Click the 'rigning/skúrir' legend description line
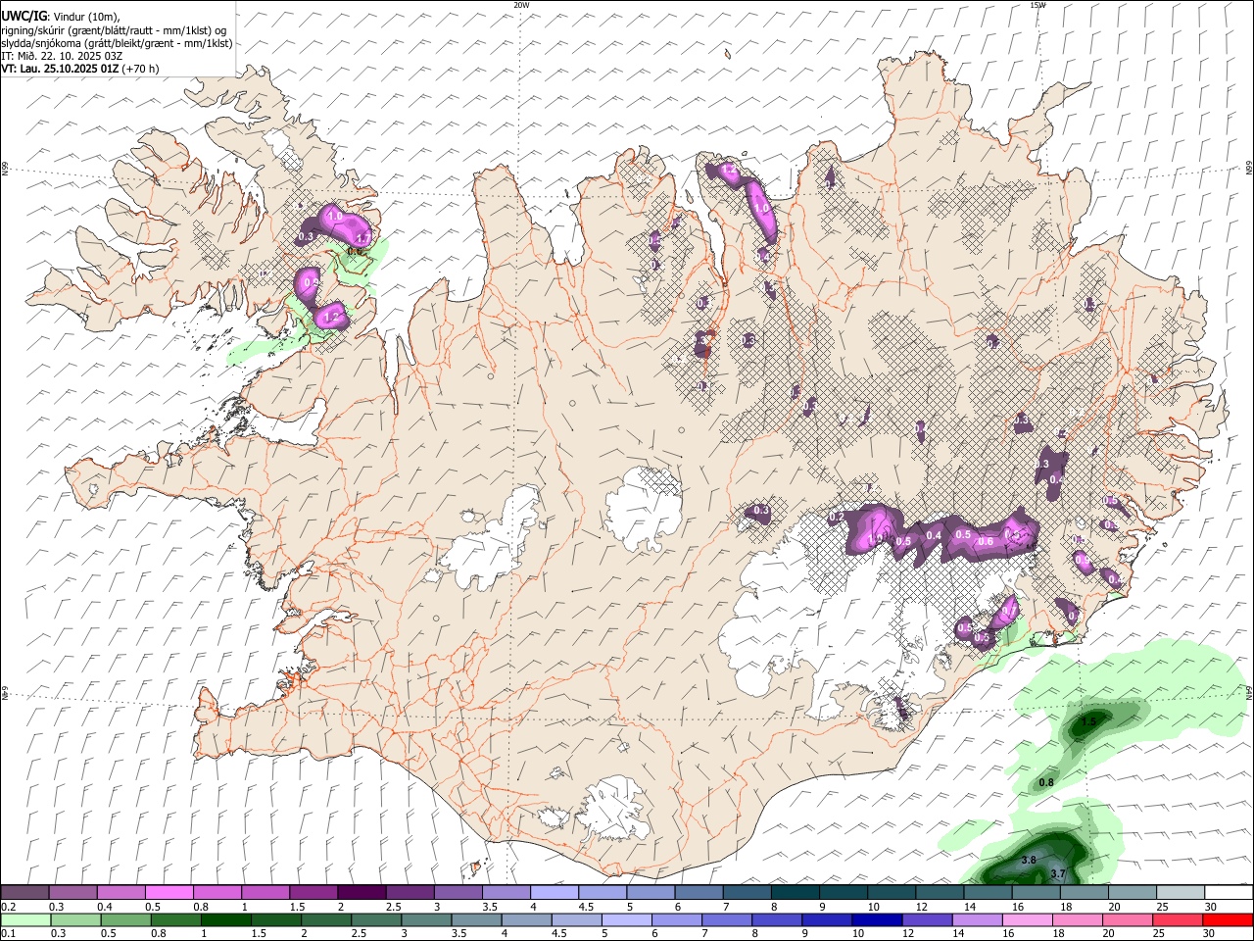Image resolution: width=1254 pixels, height=941 pixels. (x=113, y=30)
